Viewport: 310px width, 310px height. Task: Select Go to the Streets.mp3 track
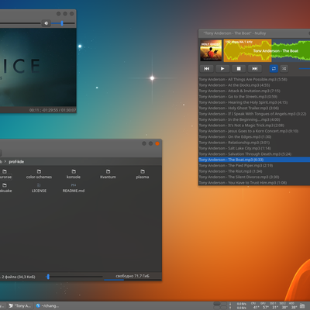tap(254, 97)
